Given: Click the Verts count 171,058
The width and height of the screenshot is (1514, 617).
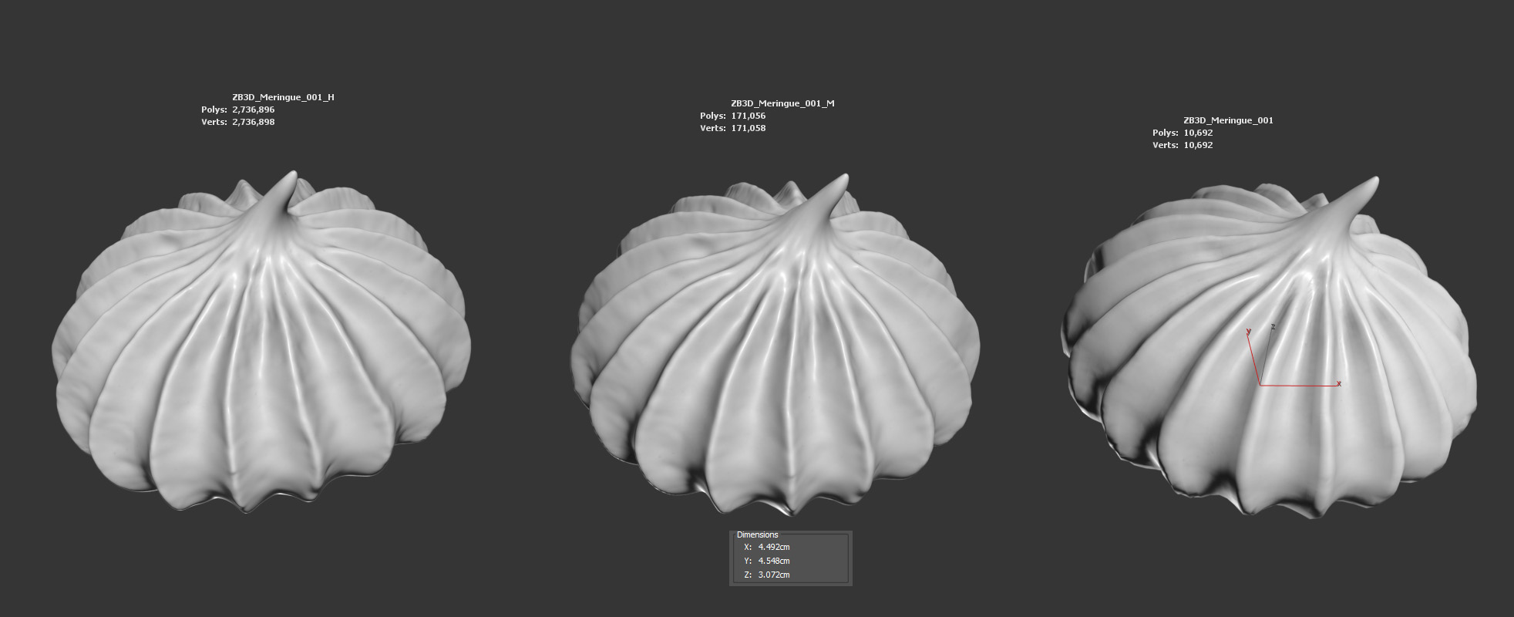Looking at the screenshot, I should (x=748, y=128).
